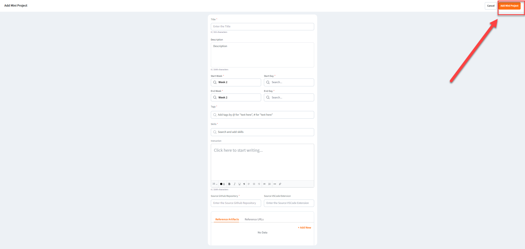Toggle underline formatting in instruction editor
The image size is (525, 249).
point(239,184)
